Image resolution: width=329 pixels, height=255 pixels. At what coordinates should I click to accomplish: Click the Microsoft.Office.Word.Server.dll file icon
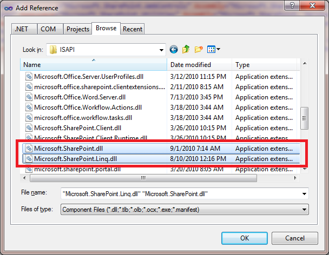coord(29,97)
